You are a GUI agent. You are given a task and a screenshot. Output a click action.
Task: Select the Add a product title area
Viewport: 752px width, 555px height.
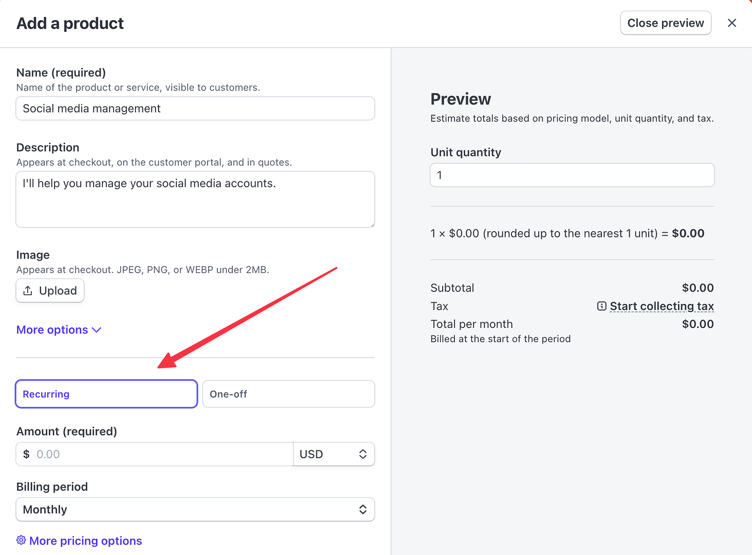70,23
